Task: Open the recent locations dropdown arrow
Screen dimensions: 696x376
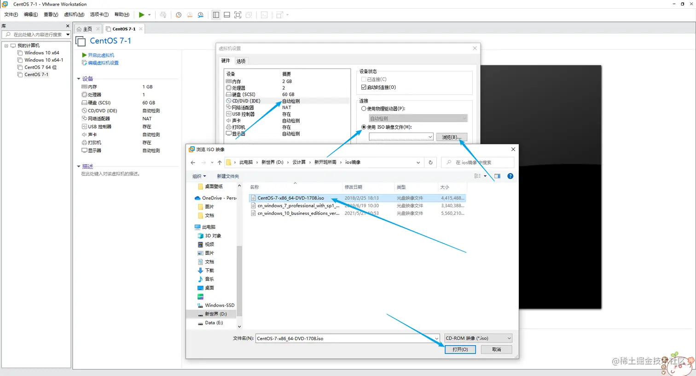Action: (212, 162)
